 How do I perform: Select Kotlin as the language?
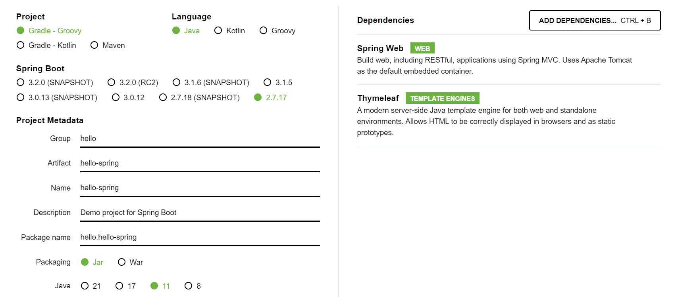click(218, 30)
